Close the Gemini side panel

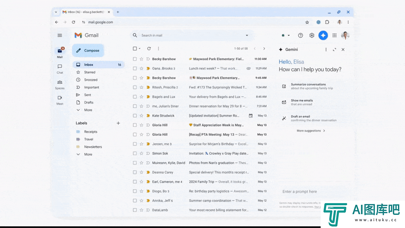[x=343, y=50]
